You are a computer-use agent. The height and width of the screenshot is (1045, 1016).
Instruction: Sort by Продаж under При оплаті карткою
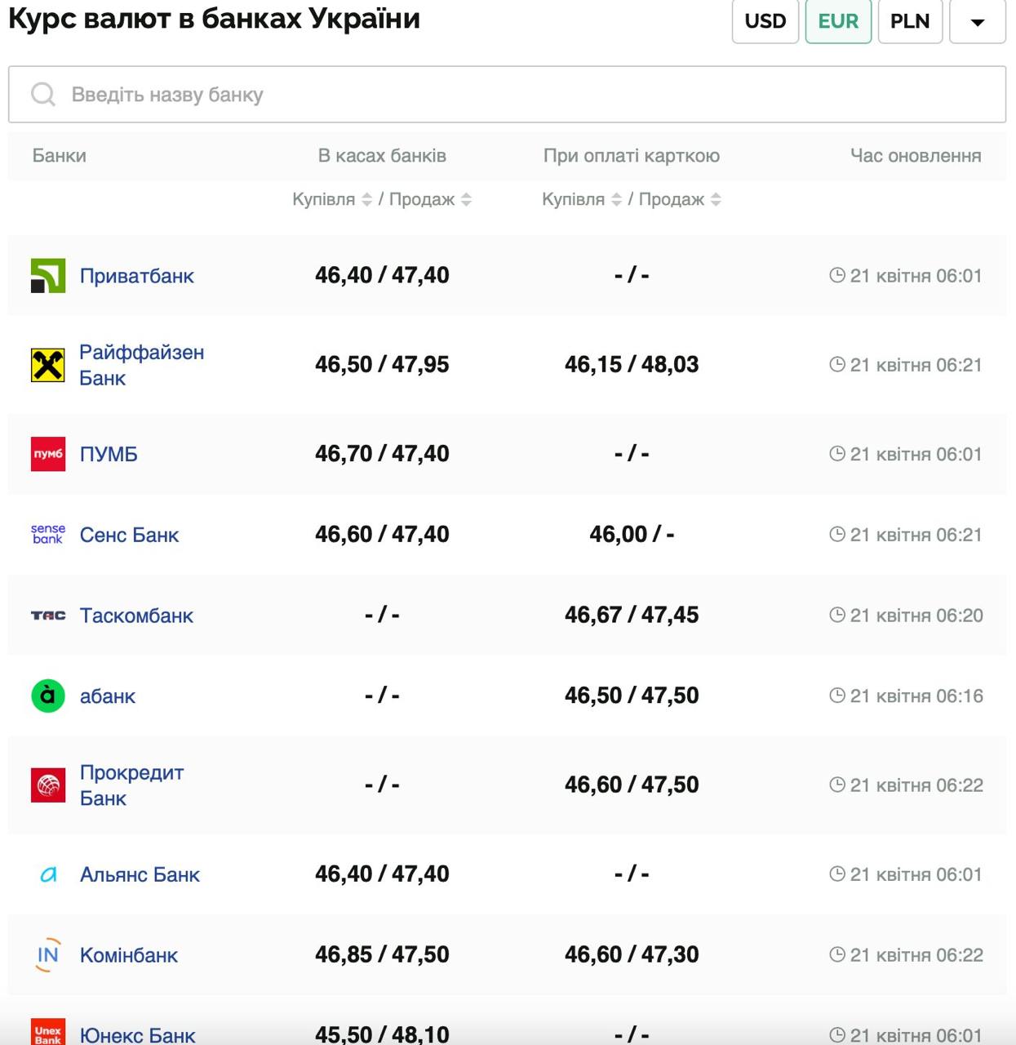click(x=716, y=199)
